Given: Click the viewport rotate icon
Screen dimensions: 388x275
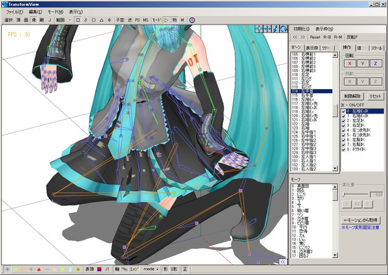Looking at the screenshot, I should (x=283, y=29).
